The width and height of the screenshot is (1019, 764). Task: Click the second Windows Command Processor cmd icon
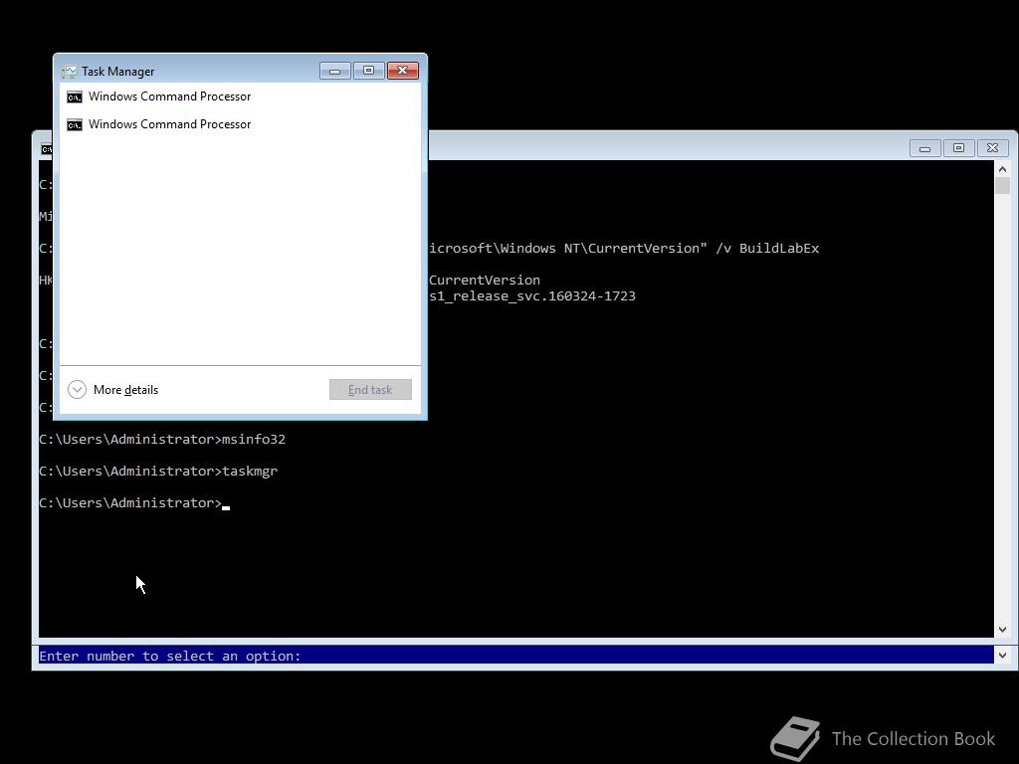point(75,123)
